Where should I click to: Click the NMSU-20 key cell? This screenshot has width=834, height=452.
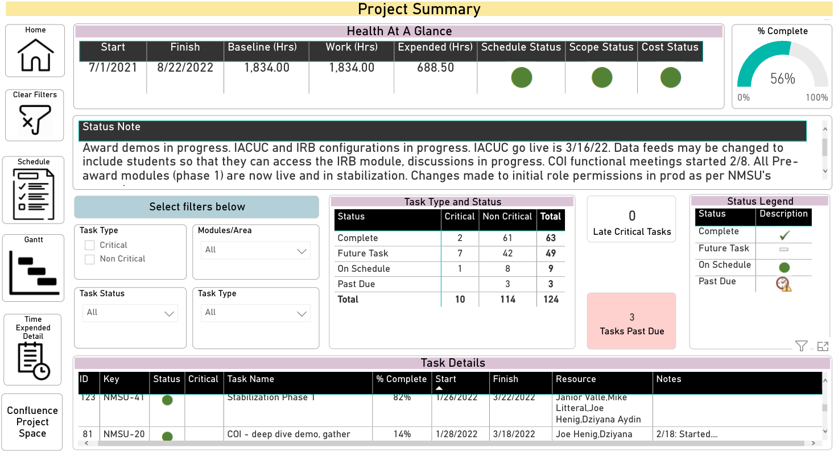pyautogui.click(x=124, y=434)
